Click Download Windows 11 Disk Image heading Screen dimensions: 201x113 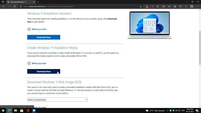[54, 82]
